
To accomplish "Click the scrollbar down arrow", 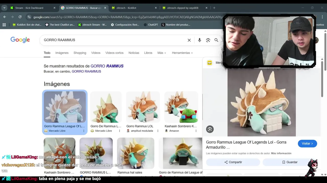I will (325, 175).
